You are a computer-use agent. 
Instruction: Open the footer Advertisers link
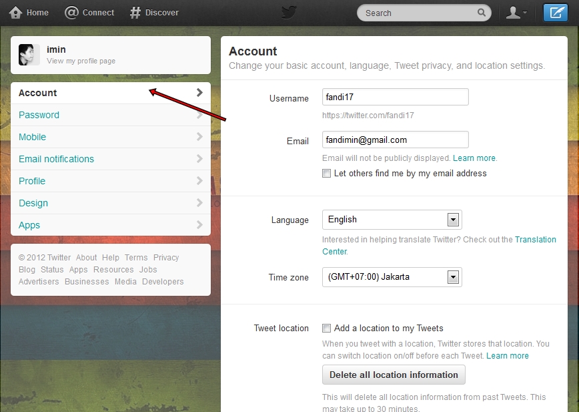pyautogui.click(x=39, y=282)
